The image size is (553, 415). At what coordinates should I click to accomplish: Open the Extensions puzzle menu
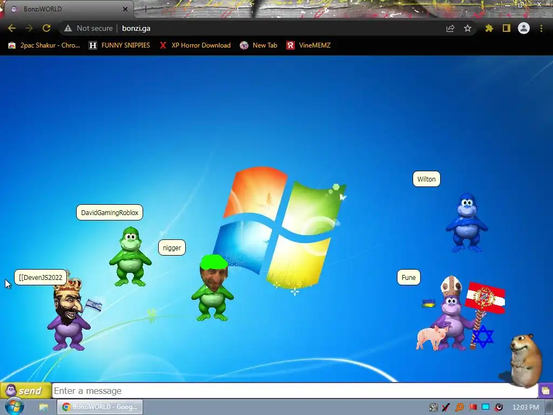coord(489,28)
